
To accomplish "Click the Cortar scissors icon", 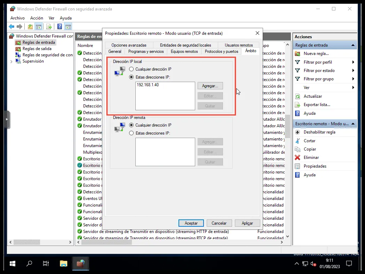I will (297, 141).
